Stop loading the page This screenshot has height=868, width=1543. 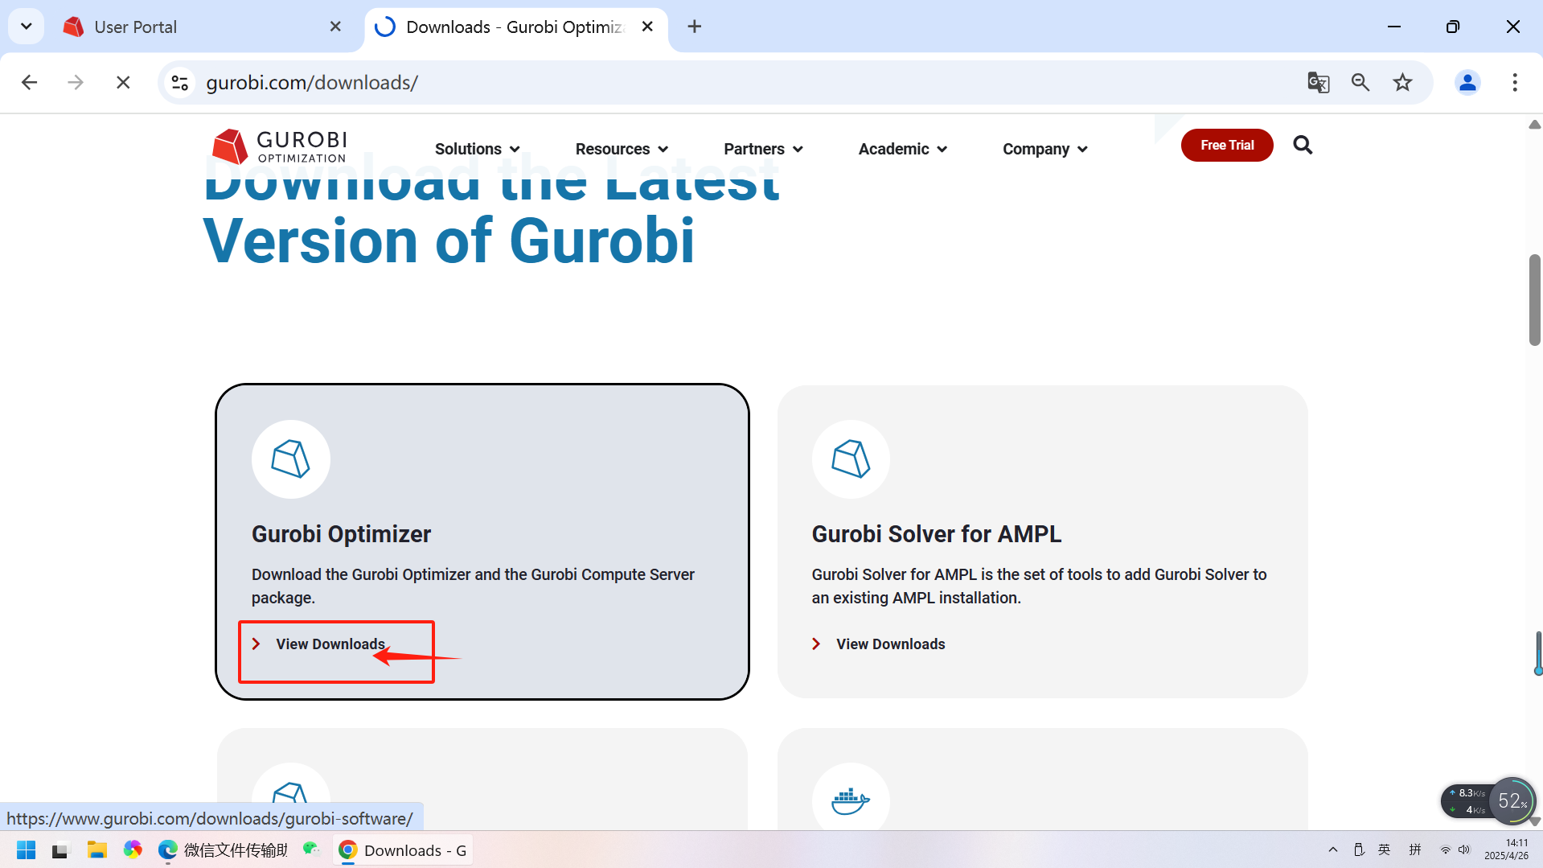(123, 82)
